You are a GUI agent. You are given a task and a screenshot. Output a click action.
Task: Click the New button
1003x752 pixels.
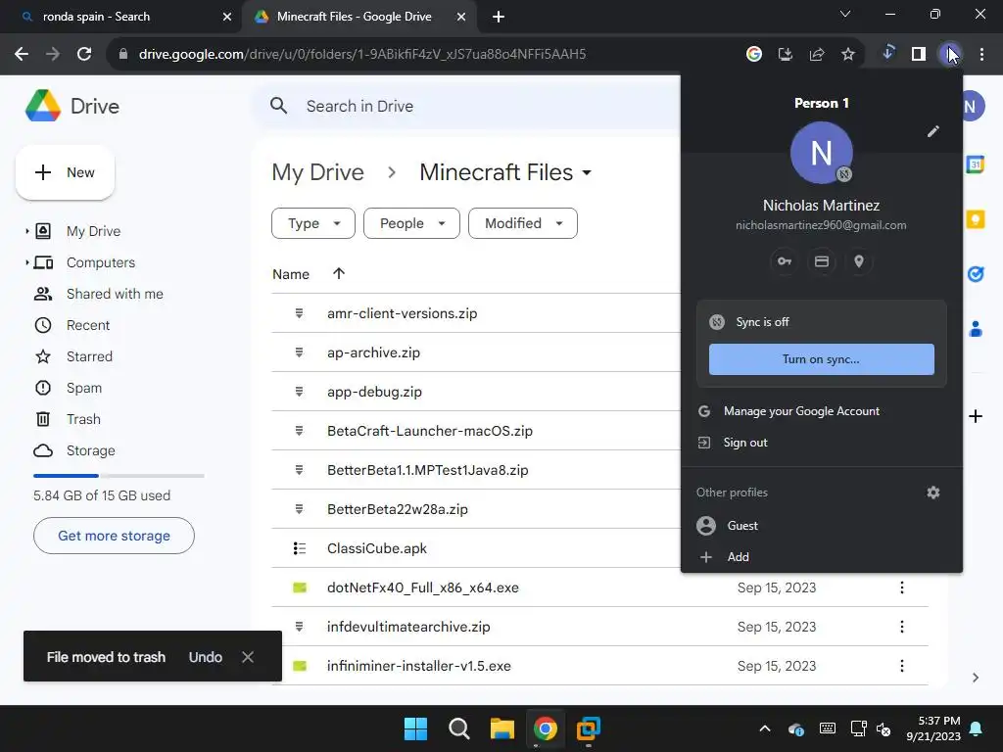pyautogui.click(x=65, y=172)
